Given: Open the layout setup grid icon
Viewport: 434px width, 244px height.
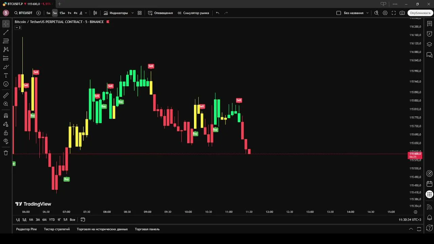Looking at the screenshot, I should [140, 13].
